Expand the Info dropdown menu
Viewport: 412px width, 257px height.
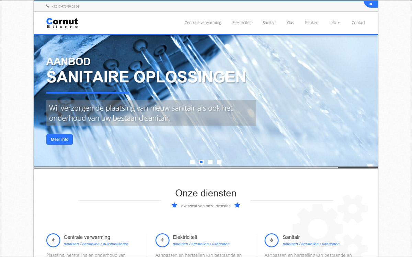click(335, 23)
